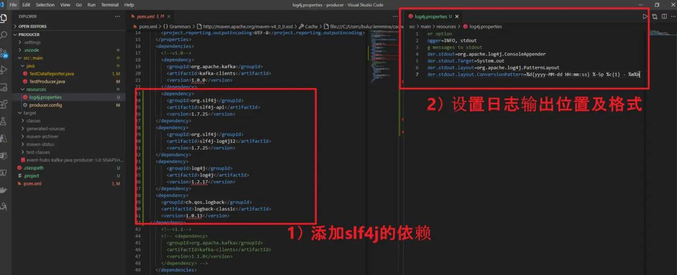Click the maven-v4_0_0.xsd breadcrumb
The width and height of the screenshot is (677, 275).
coord(245,26)
